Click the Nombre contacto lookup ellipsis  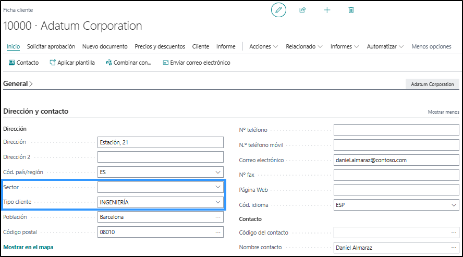[454, 247]
